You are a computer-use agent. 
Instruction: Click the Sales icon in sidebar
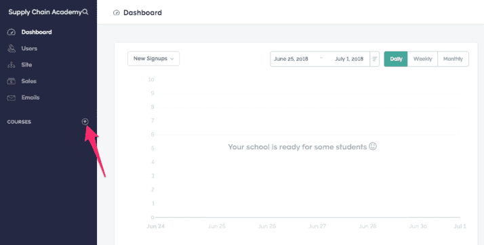coord(11,81)
